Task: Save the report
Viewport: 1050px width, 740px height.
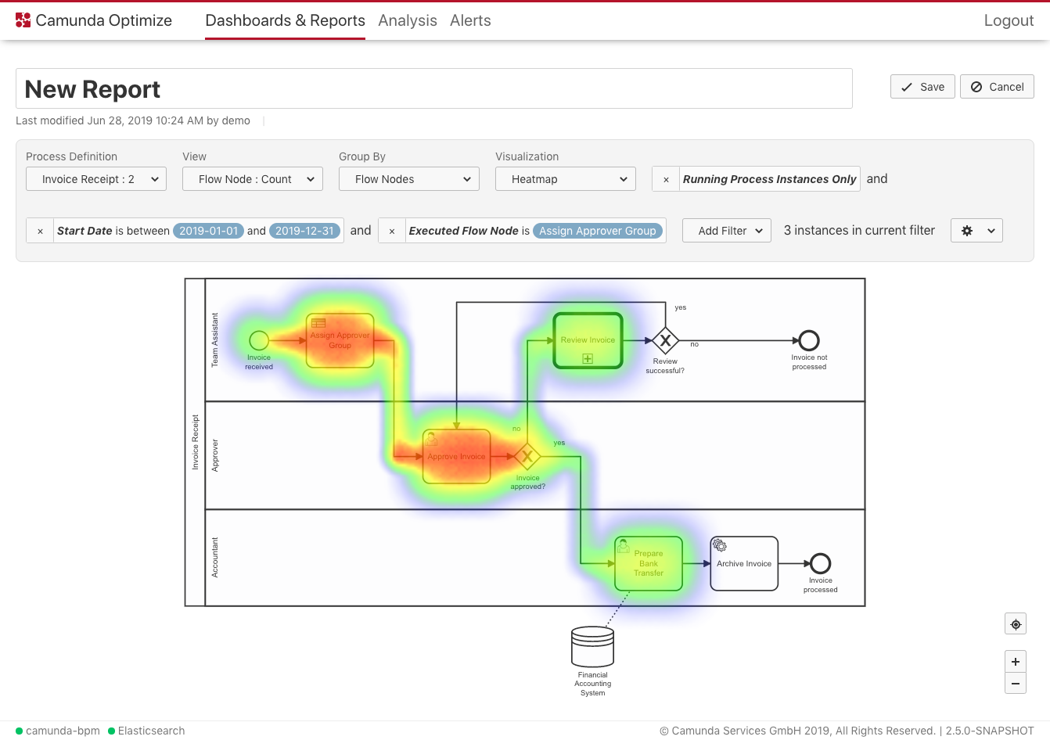Action: 922,87
